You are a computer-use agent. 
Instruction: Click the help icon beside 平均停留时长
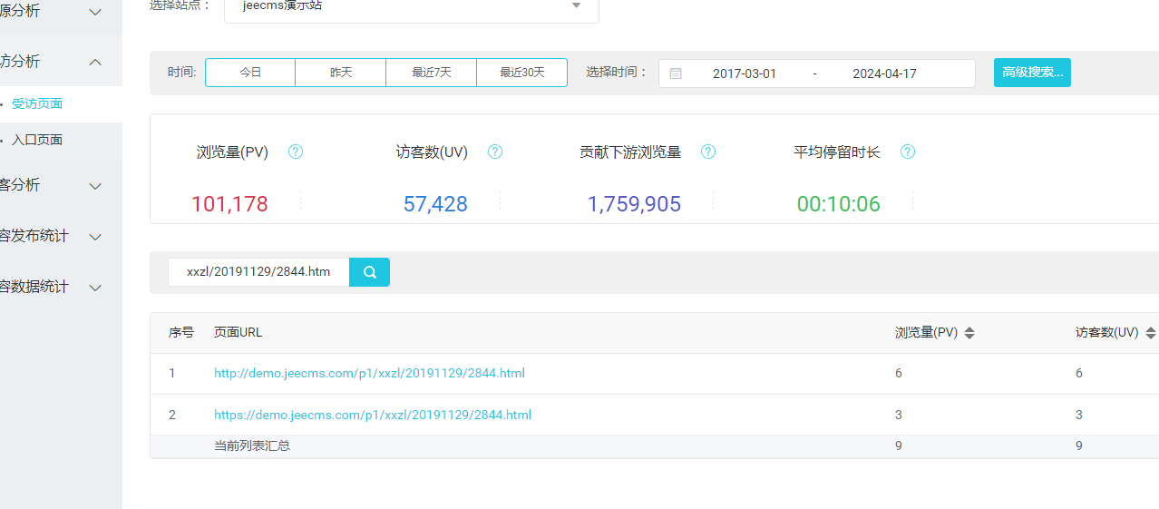(907, 152)
